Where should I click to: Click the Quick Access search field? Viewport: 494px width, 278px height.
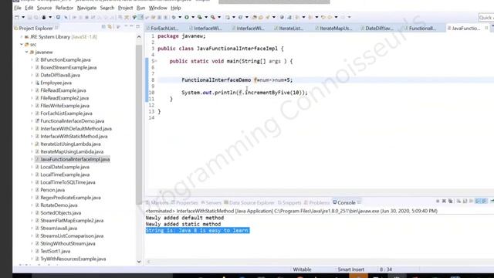[x=486, y=17]
